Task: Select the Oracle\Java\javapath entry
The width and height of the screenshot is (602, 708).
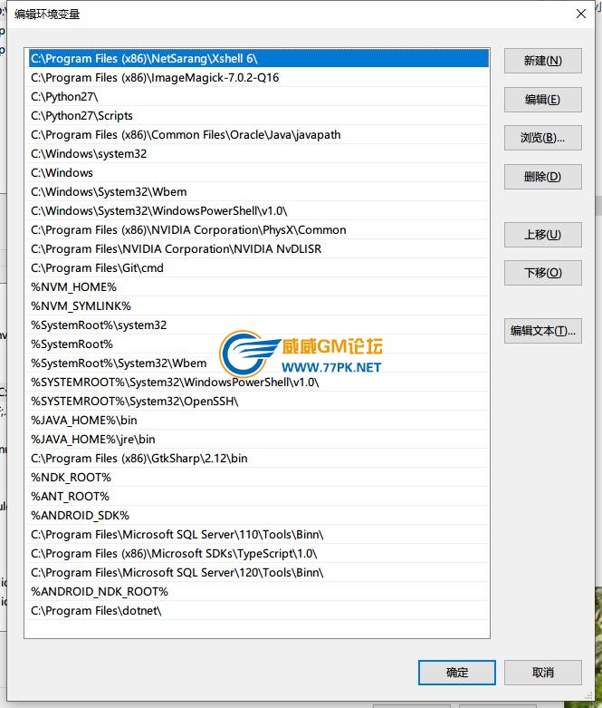Action: click(x=258, y=134)
